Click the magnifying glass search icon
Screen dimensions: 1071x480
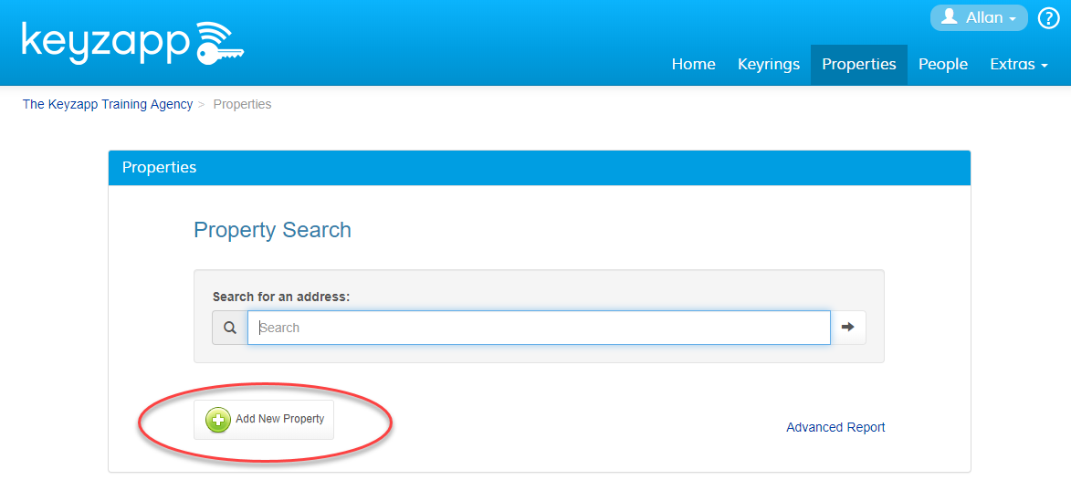(230, 328)
